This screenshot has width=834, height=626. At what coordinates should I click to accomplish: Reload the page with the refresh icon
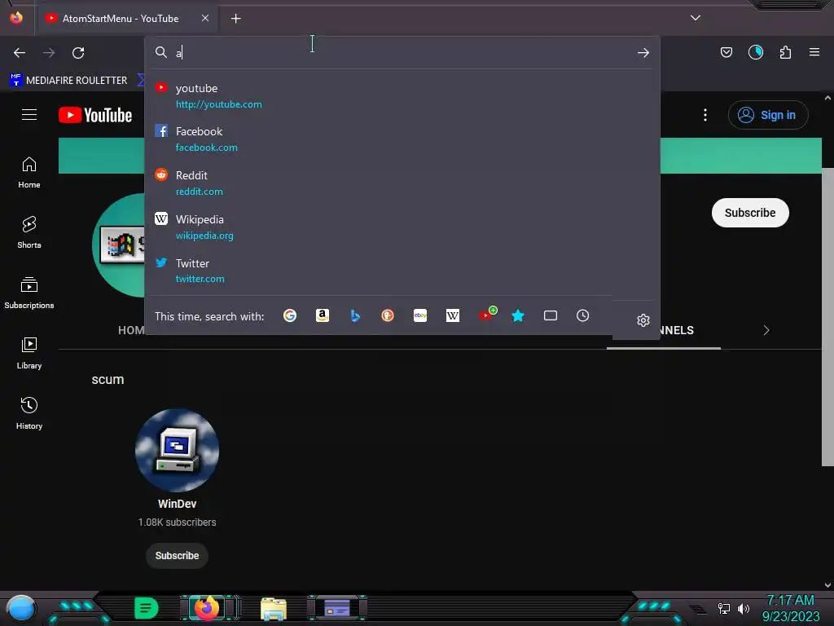[78, 53]
